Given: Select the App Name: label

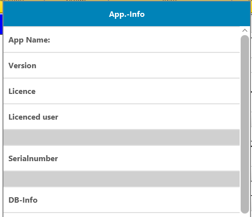Looking at the screenshot, I should [x=29, y=40].
